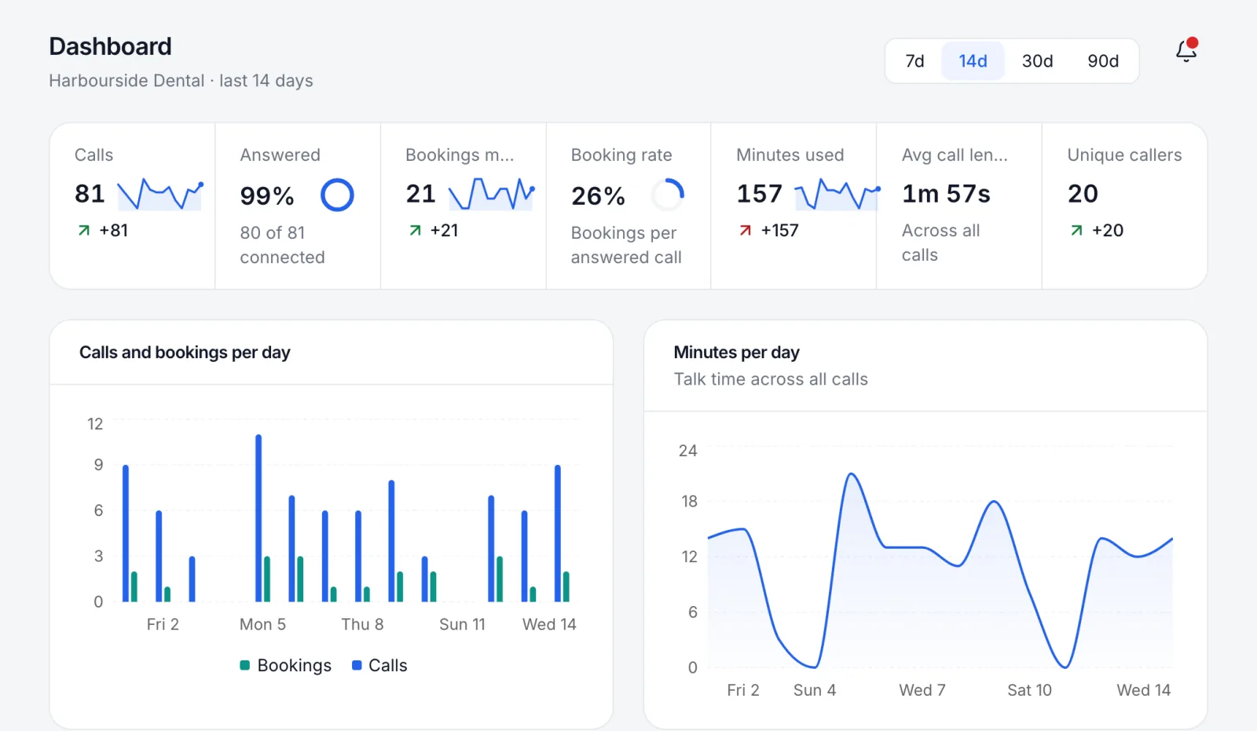Click the Bookings made sparkline chart

click(x=492, y=194)
